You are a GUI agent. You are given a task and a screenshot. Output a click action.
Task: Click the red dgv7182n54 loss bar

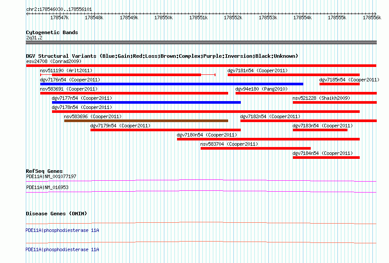click(309, 121)
